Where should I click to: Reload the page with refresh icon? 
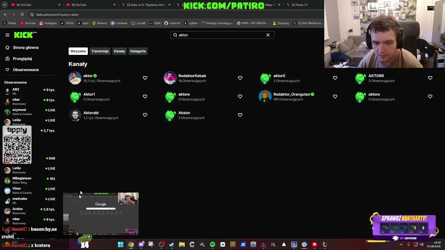(22, 15)
